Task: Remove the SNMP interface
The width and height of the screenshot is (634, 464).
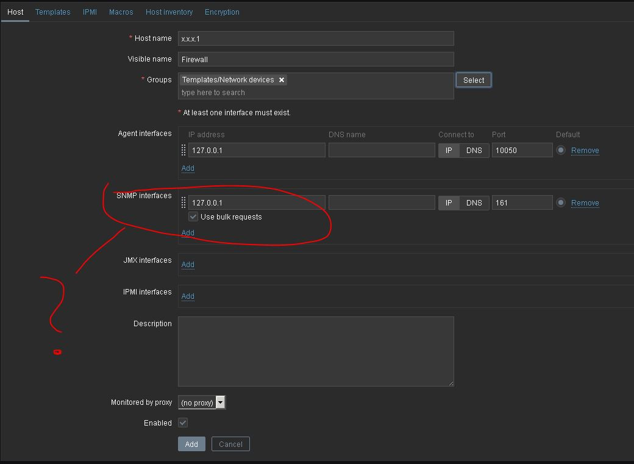Action: (x=585, y=203)
